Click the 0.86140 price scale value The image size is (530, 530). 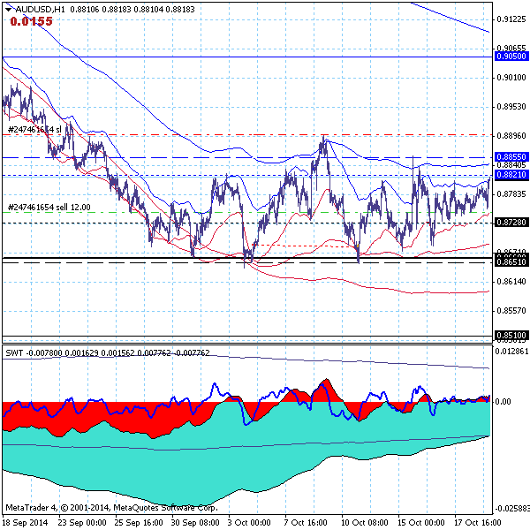[x=511, y=282]
